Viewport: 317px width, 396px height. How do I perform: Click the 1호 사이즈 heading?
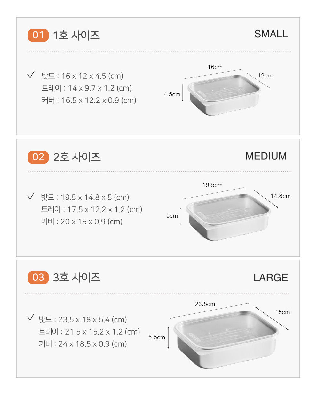pos(76,35)
